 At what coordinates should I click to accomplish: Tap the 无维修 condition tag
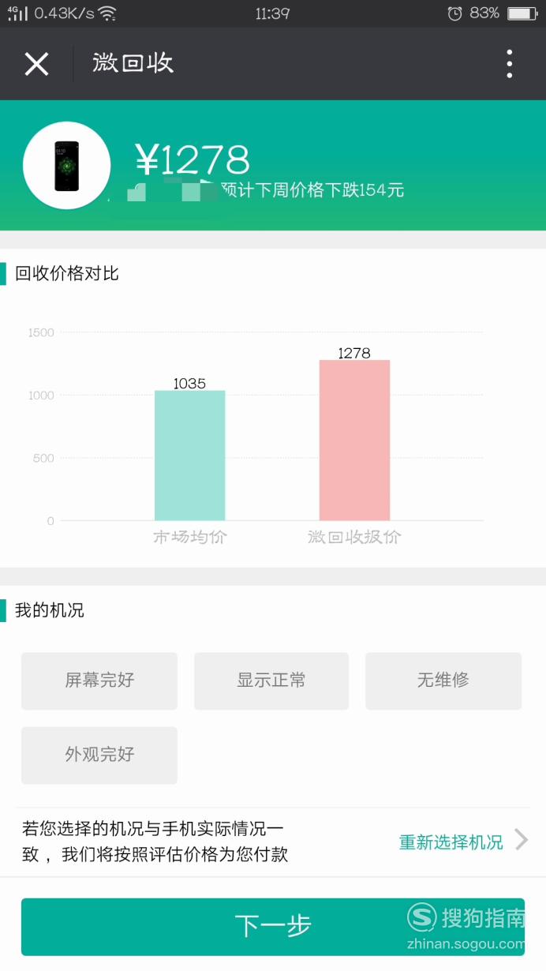point(443,680)
